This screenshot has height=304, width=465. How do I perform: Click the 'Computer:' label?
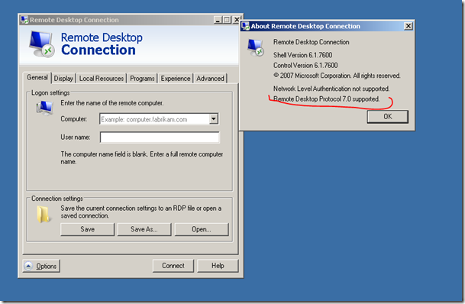click(74, 119)
